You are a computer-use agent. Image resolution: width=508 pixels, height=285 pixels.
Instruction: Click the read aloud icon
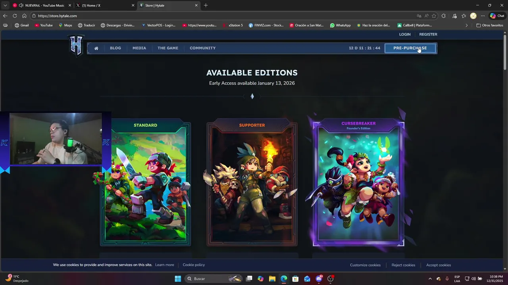coord(427,16)
